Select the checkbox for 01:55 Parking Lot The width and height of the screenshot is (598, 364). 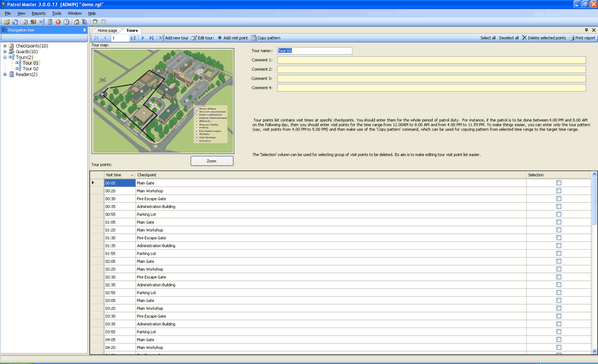[x=558, y=254]
